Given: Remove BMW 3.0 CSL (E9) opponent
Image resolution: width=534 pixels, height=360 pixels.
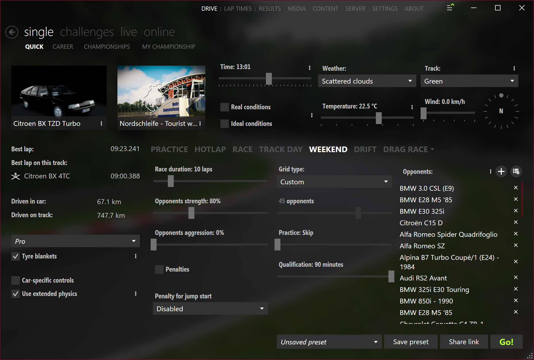Looking at the screenshot, I should (516, 188).
